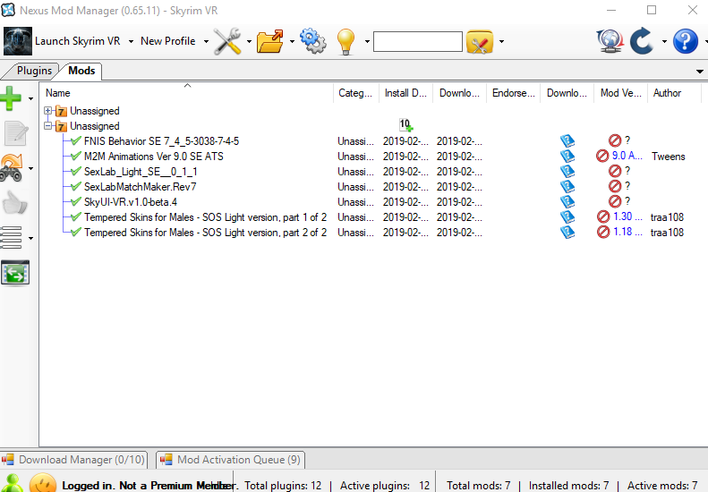Open the New Profile dropdown arrow
The image size is (708, 492).
tap(207, 41)
